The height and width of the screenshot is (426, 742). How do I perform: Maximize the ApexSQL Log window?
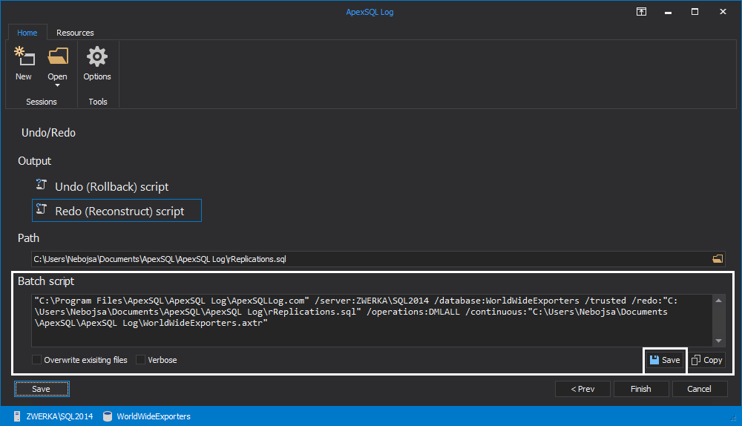click(x=695, y=12)
